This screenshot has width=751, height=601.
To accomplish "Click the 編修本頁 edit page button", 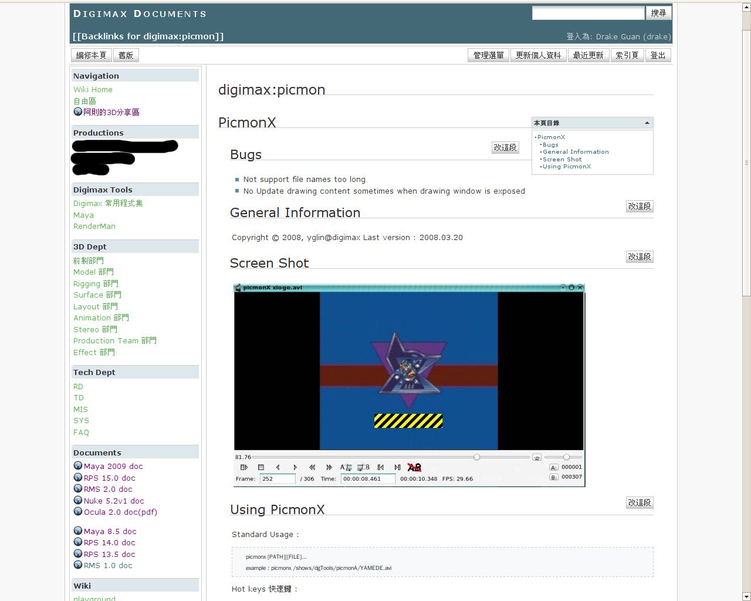I will (91, 55).
